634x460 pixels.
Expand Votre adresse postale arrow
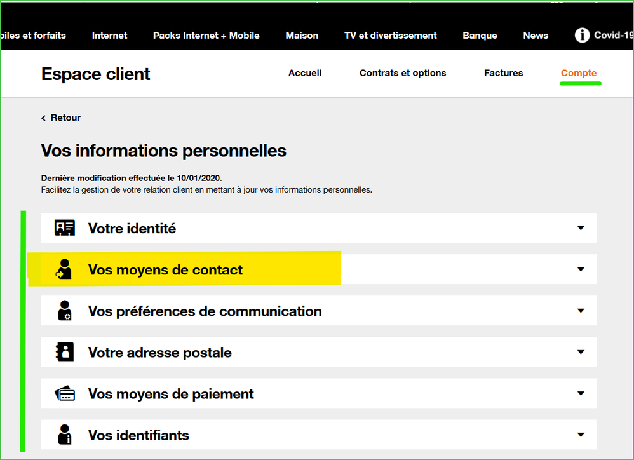(581, 352)
